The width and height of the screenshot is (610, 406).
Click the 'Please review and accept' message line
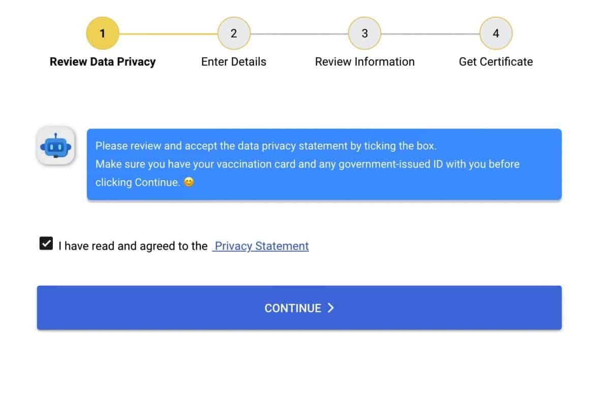[x=266, y=146]
